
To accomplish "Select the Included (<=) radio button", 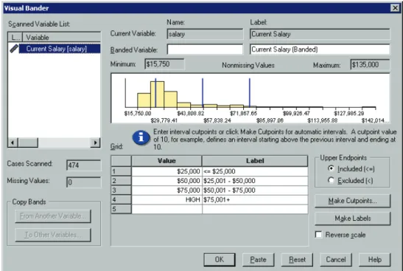I will coord(331,168).
